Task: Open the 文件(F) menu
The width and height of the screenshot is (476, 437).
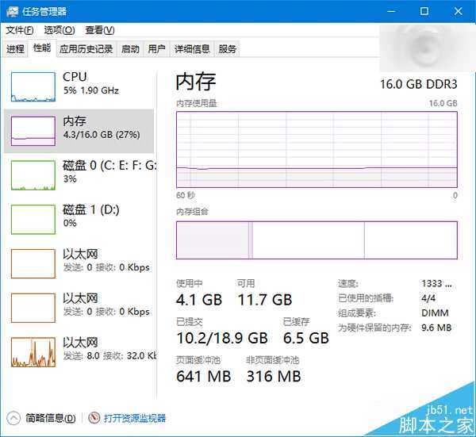Action: pyautogui.click(x=20, y=30)
